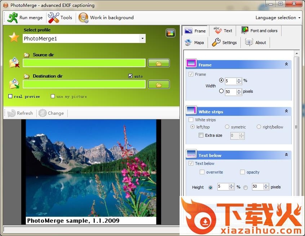Toggle the Text below checkbox
The image size is (305, 236).
tap(191, 163)
